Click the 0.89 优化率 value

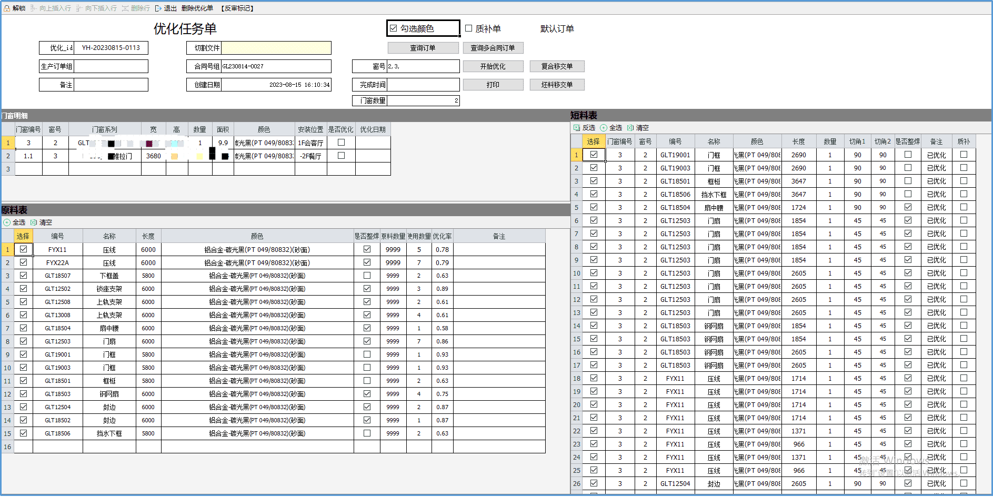click(x=443, y=289)
